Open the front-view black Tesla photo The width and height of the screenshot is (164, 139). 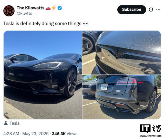point(43,75)
